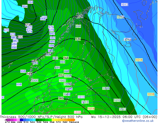The image size is (159, 123).
Task: Click the dark green legend swatch above 534
Action: pos(37,120)
